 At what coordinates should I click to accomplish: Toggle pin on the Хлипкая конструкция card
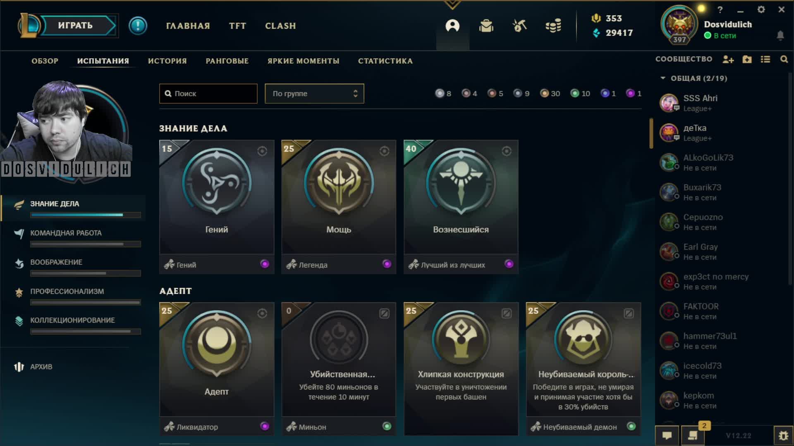[507, 313]
